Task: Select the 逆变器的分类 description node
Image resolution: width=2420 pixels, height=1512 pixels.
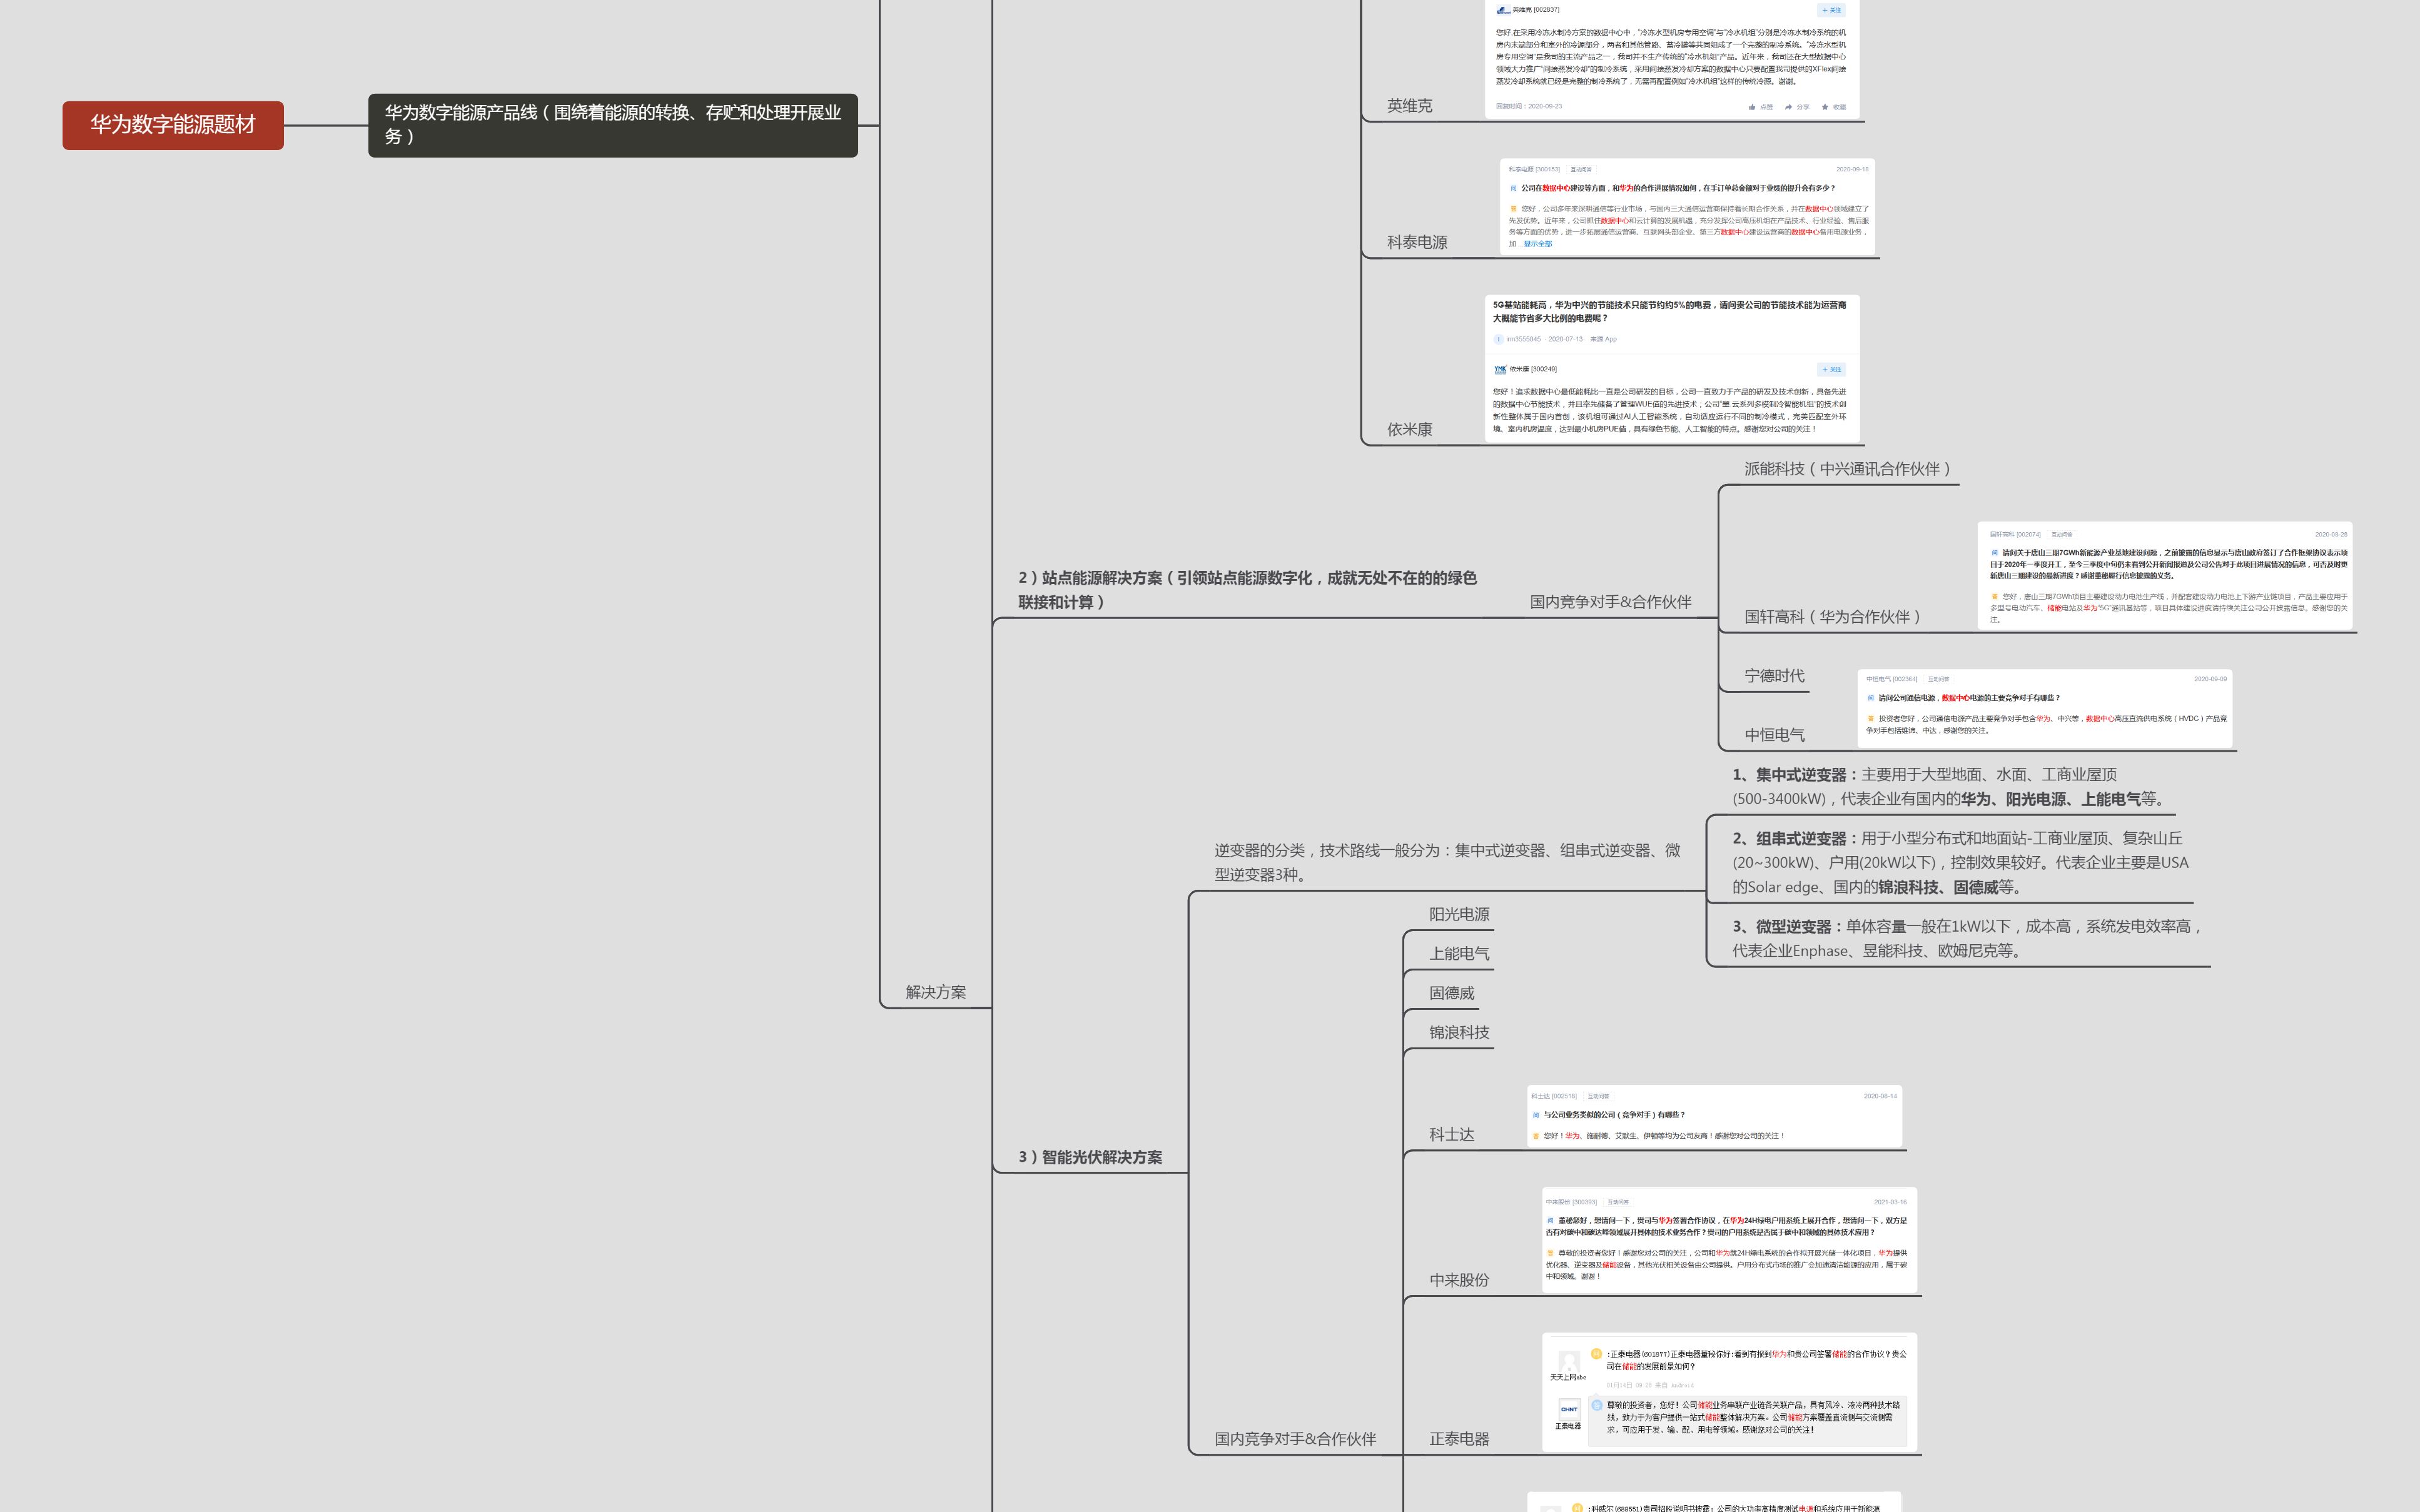Action: pyautogui.click(x=1447, y=862)
